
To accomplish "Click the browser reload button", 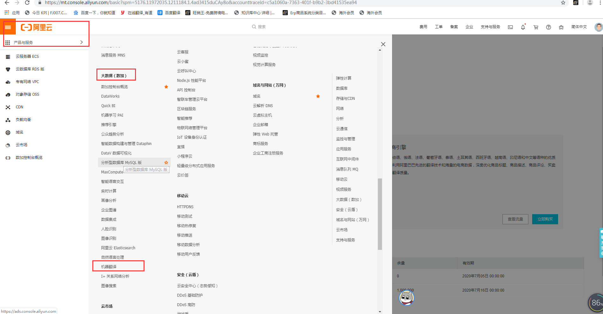I will tap(27, 3).
